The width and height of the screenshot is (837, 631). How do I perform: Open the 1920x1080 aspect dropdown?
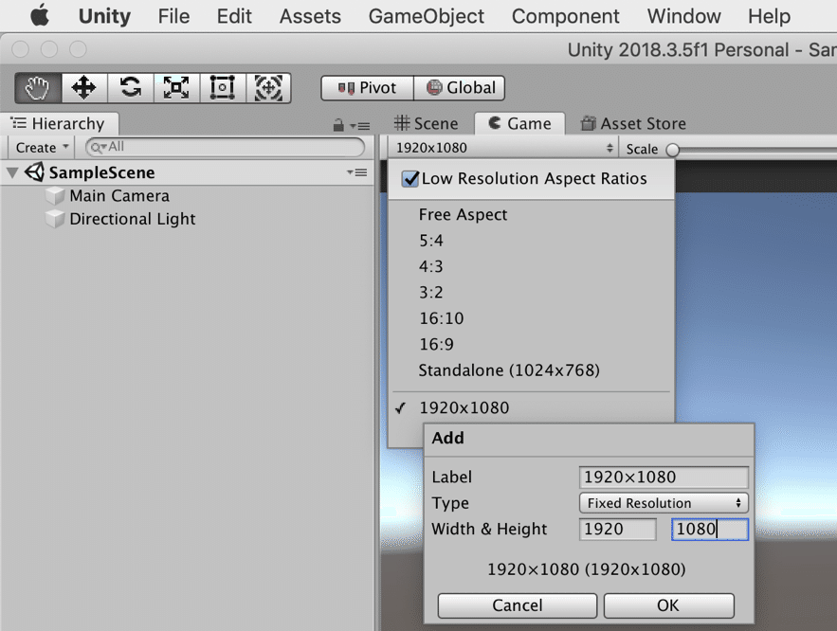pyautogui.click(x=502, y=148)
